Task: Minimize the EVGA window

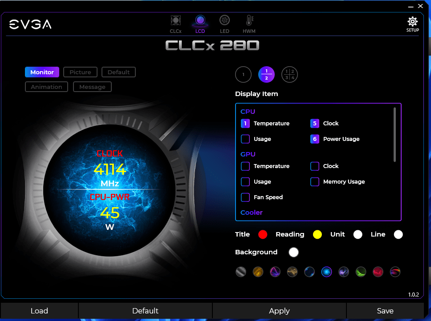Action: click(411, 6)
